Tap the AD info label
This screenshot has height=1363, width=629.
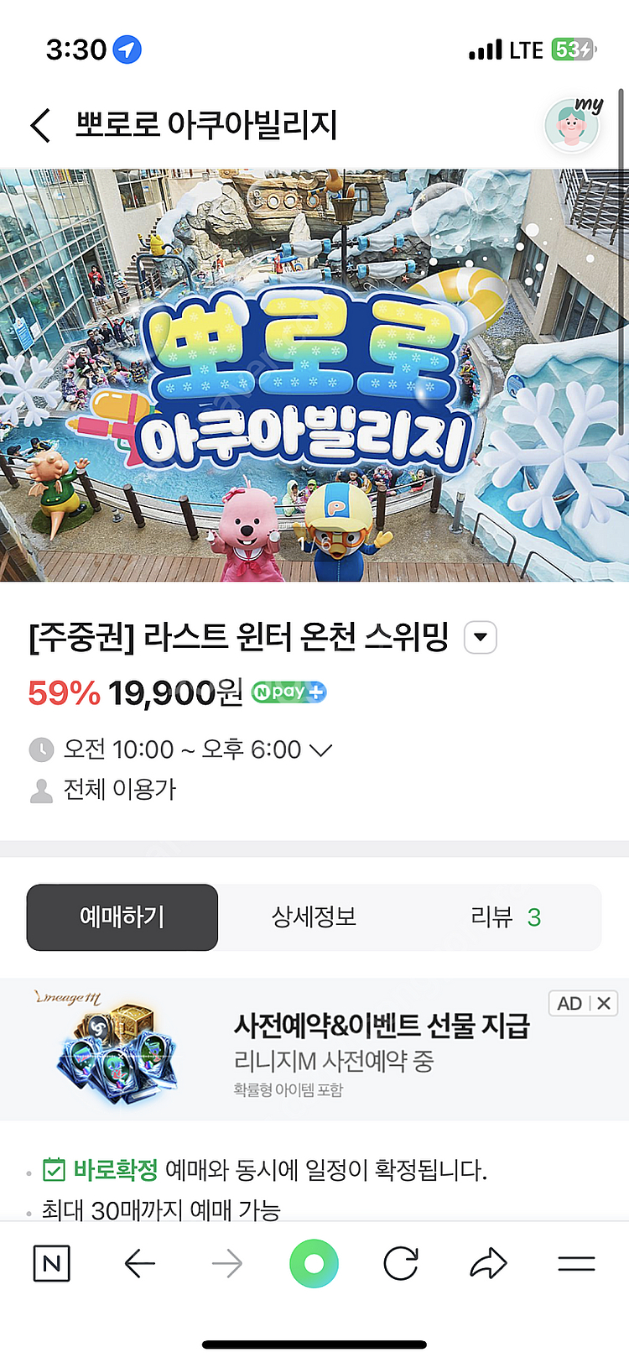click(569, 1003)
